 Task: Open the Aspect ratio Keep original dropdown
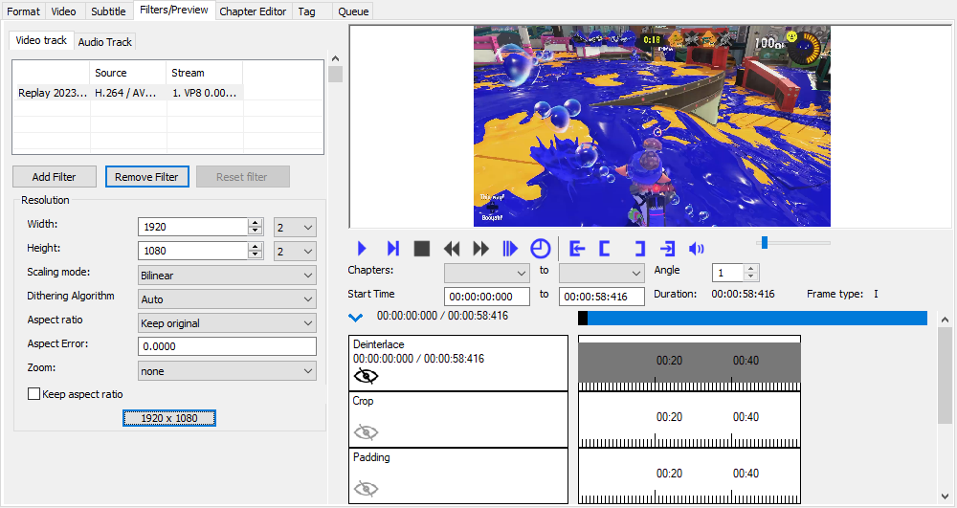coord(227,323)
